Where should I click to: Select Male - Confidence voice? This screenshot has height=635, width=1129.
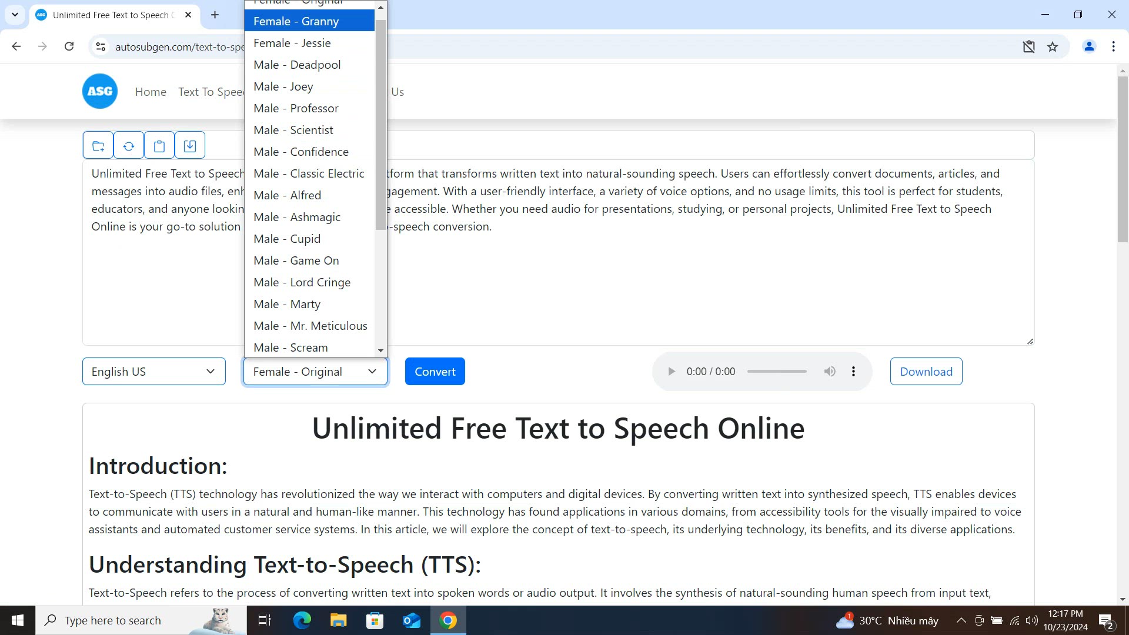coord(309,152)
